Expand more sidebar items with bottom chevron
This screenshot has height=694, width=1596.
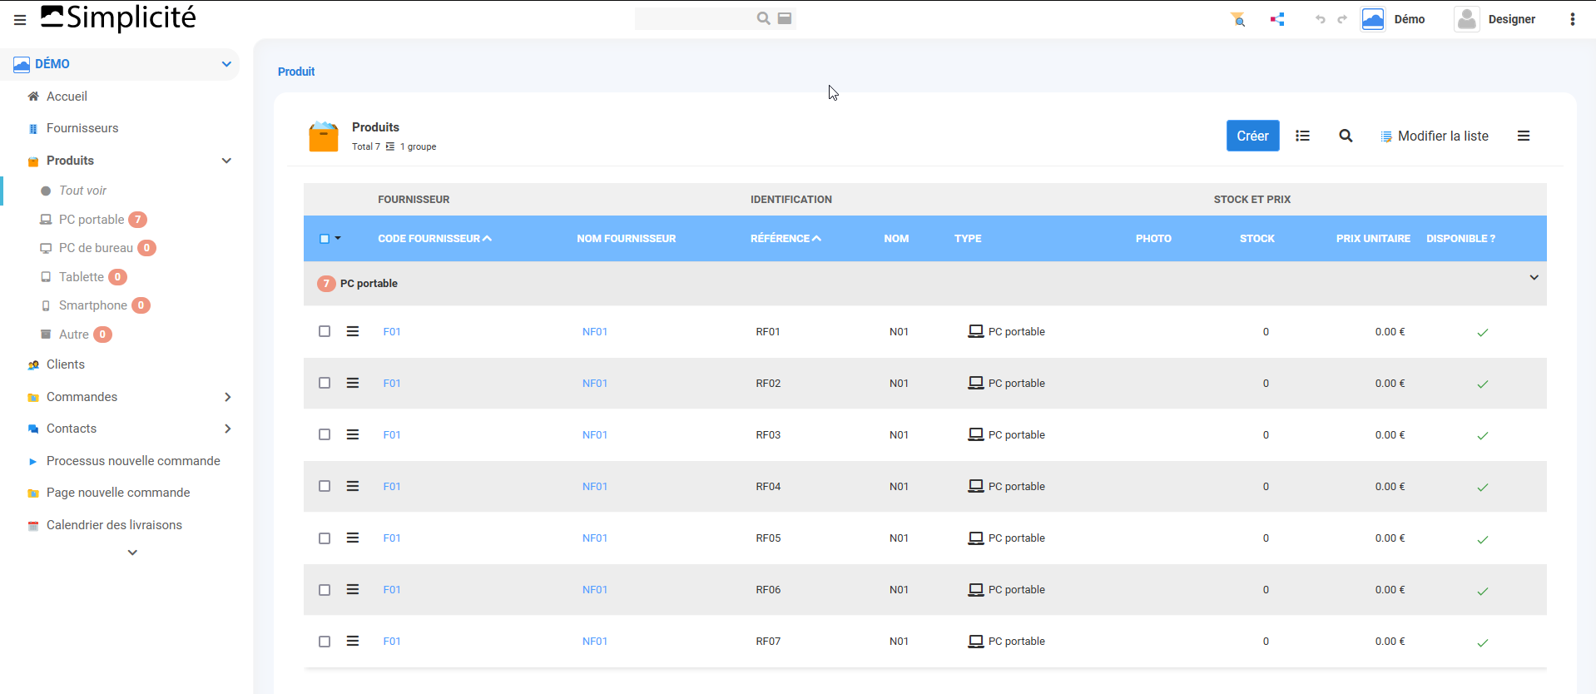[x=132, y=553]
